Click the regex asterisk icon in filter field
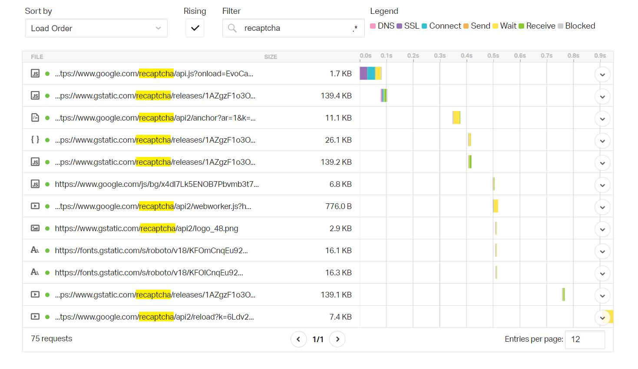The height and width of the screenshot is (369, 638). tap(355, 28)
